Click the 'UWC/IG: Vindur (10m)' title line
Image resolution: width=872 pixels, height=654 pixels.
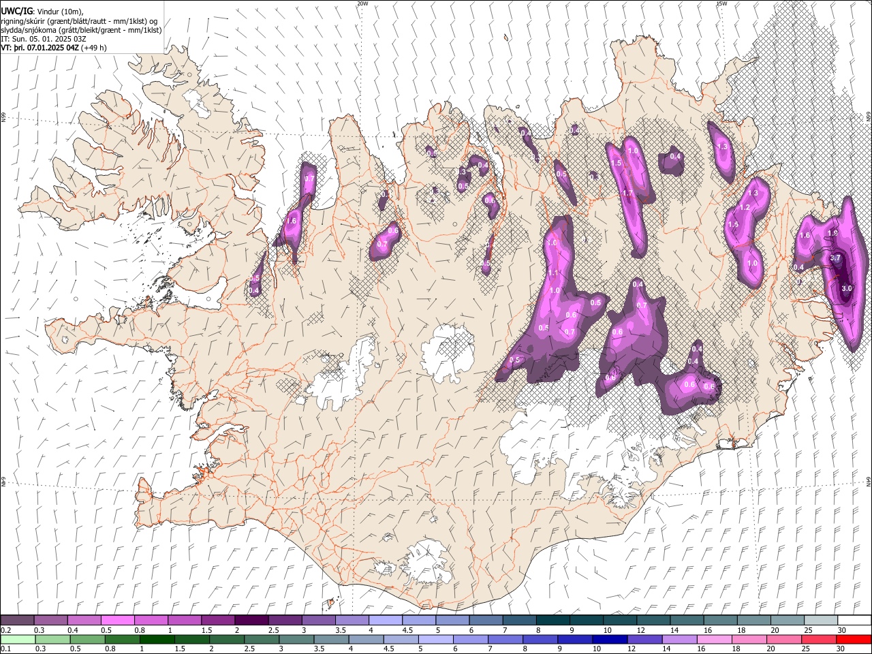[x=42, y=12]
